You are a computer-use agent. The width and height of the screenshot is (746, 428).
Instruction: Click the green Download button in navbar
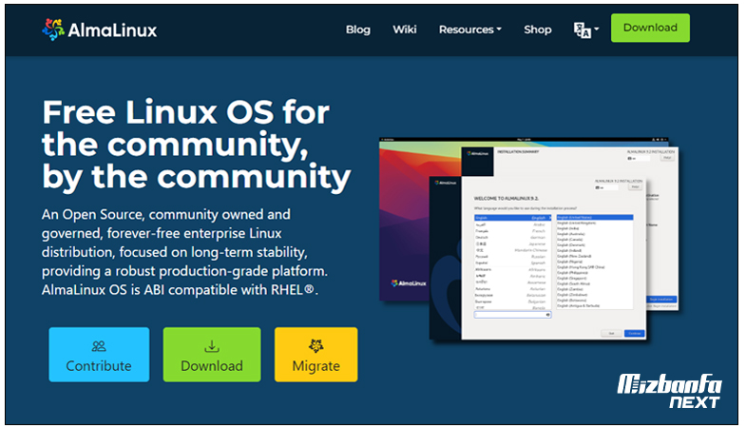pyautogui.click(x=650, y=28)
